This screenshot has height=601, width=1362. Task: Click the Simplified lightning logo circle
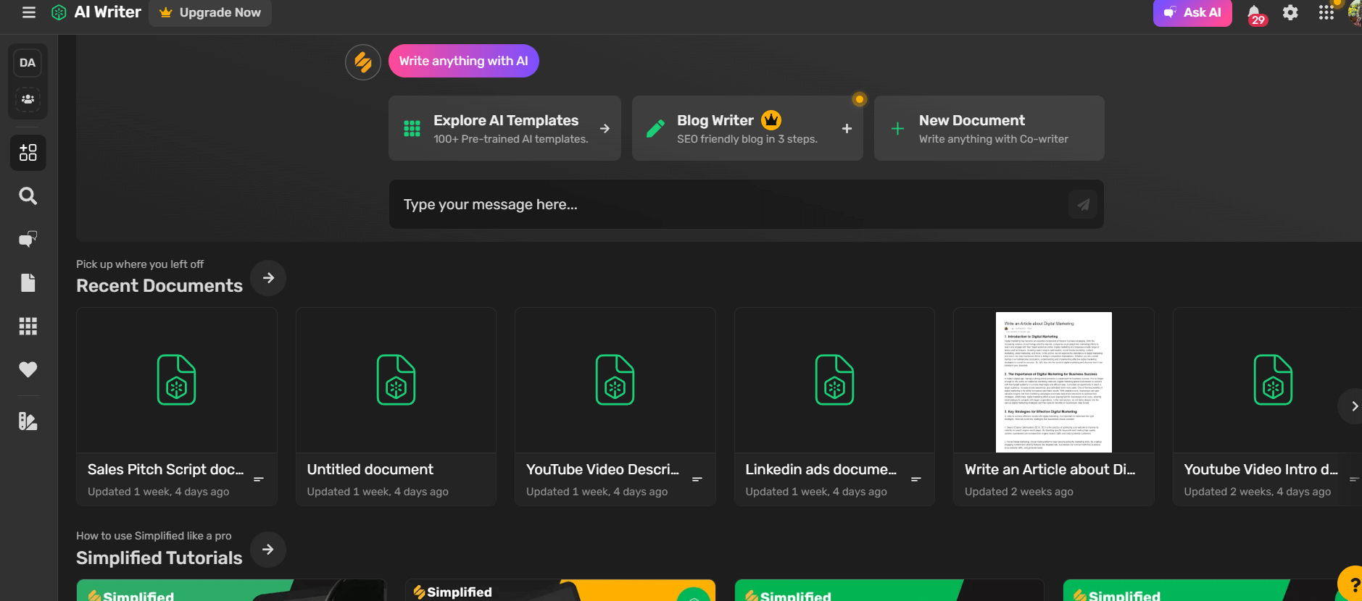click(363, 62)
